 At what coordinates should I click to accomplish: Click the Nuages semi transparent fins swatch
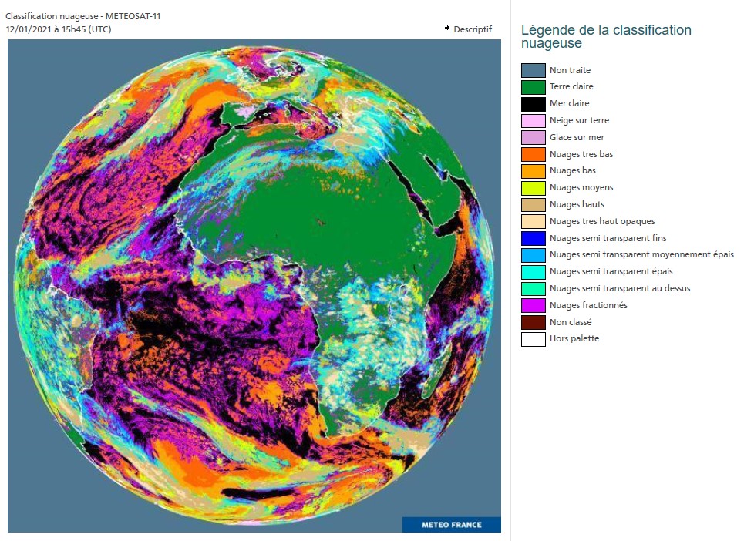pos(534,238)
